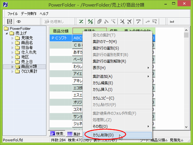The image size is (193, 145).
Task: Expand the 担当者 folder
Action: tap(12, 48)
